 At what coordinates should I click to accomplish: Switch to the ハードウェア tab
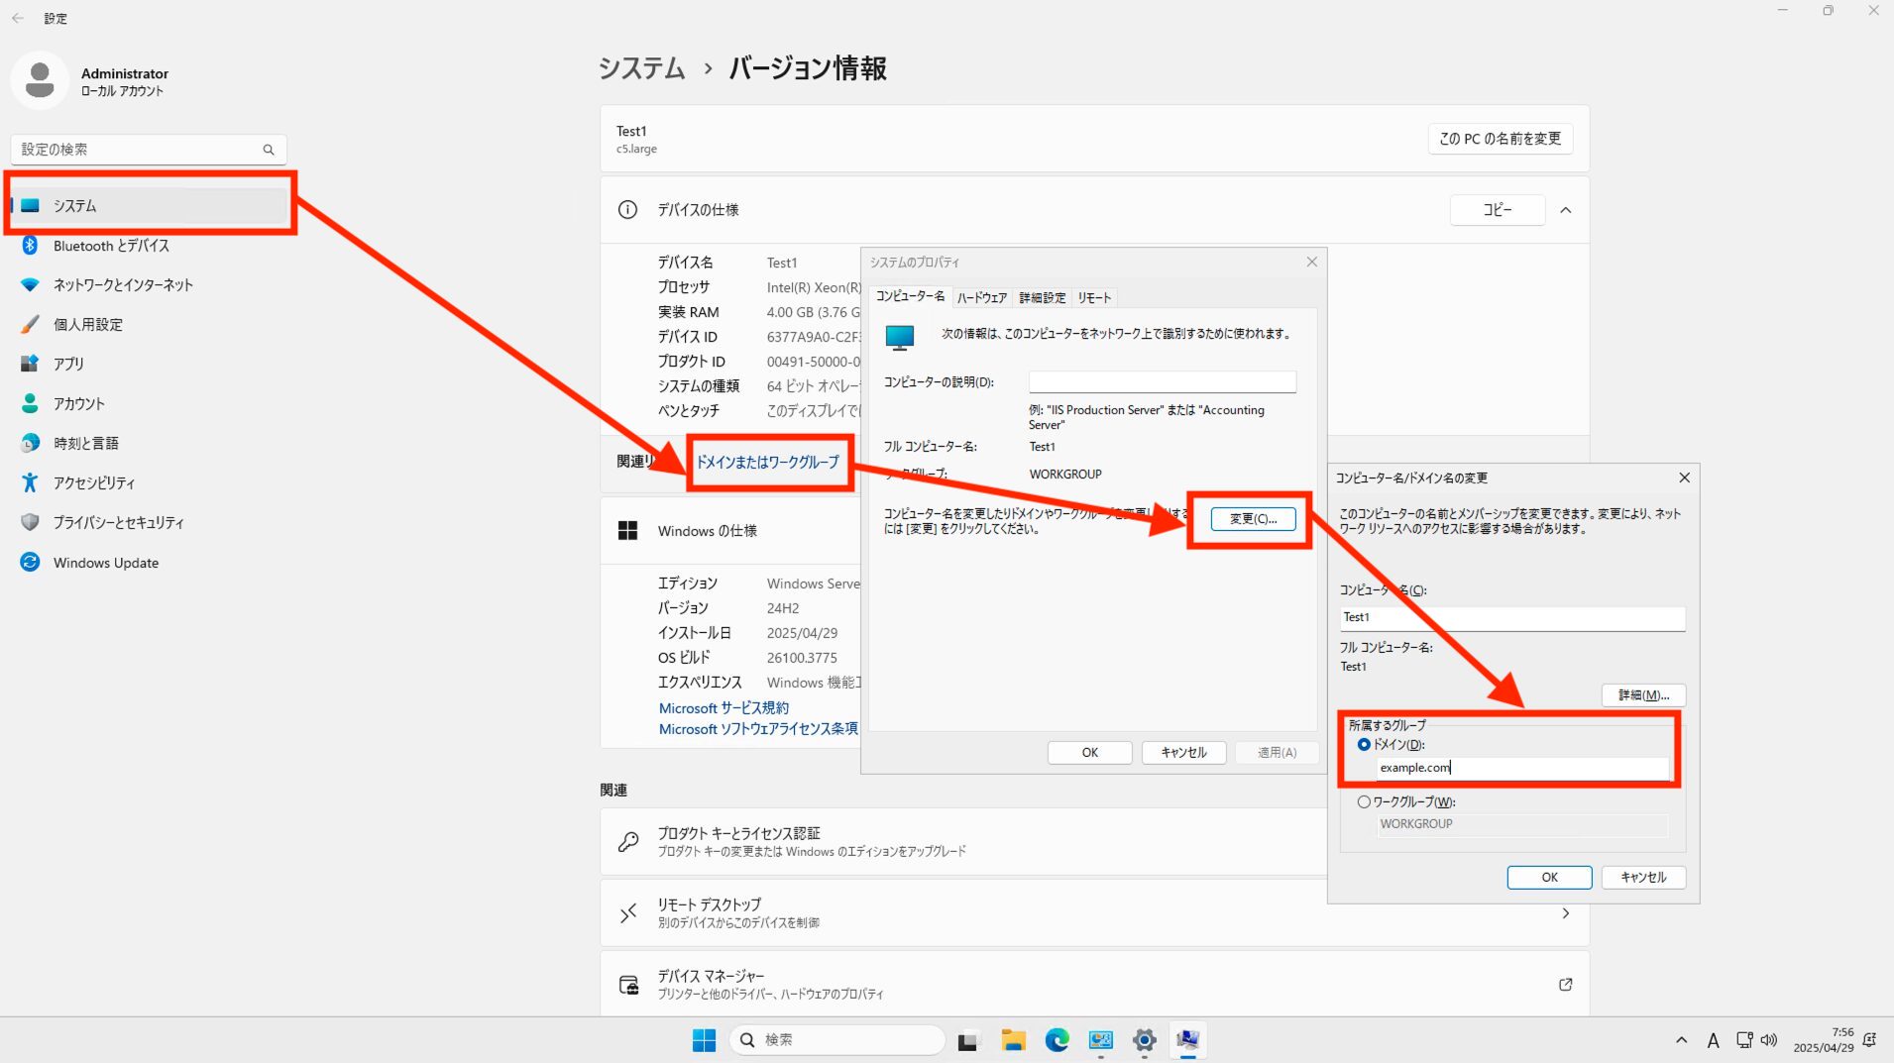[981, 298]
